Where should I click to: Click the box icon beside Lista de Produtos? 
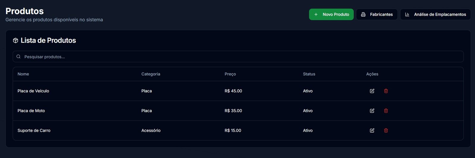[x=16, y=40]
